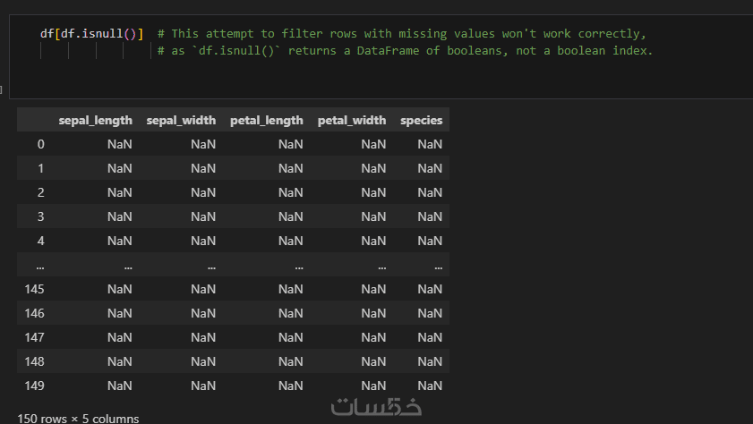The image size is (753, 424).
Task: Select row index 149 label
Action: coord(35,386)
